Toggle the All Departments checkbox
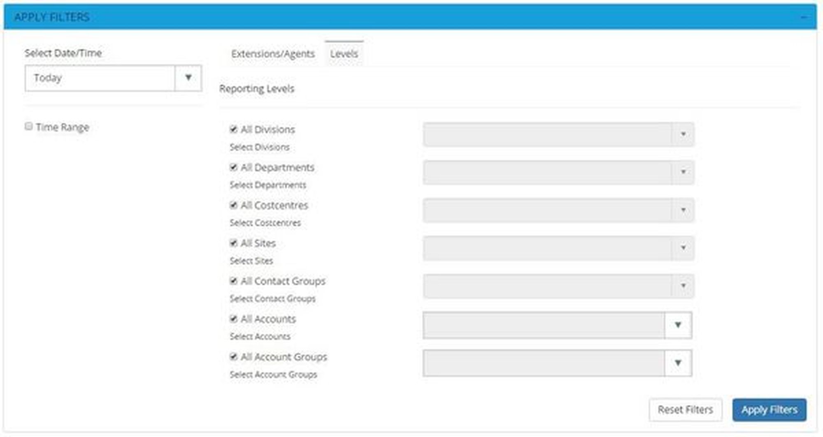 (x=234, y=167)
